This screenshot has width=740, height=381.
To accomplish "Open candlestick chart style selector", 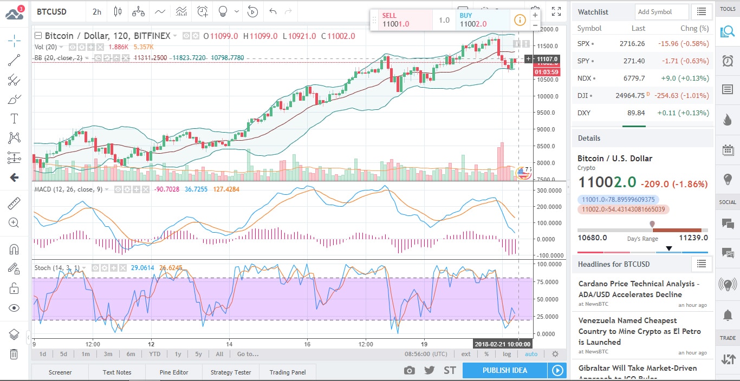I will tap(118, 11).
